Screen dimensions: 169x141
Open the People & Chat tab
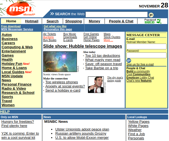coord(121,21)
